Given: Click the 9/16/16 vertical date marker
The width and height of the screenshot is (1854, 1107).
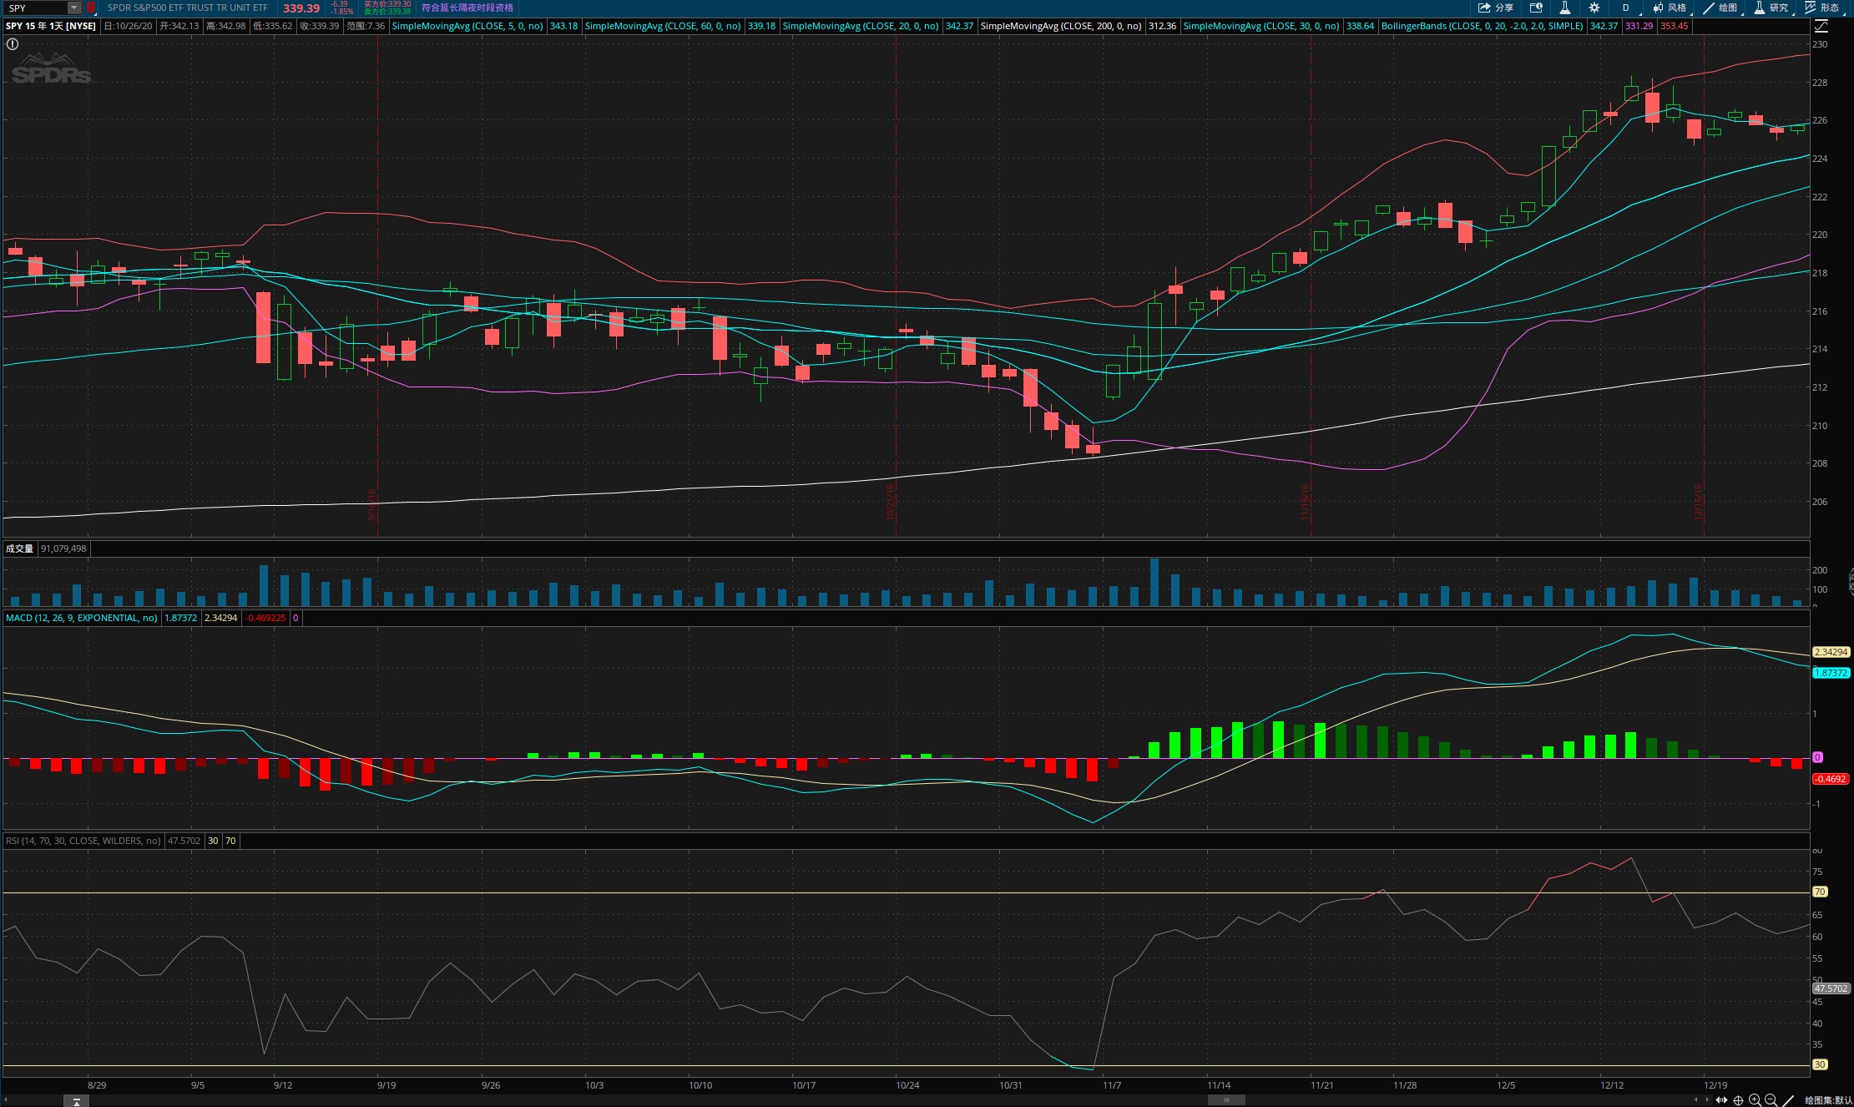Looking at the screenshot, I should coord(372,504).
